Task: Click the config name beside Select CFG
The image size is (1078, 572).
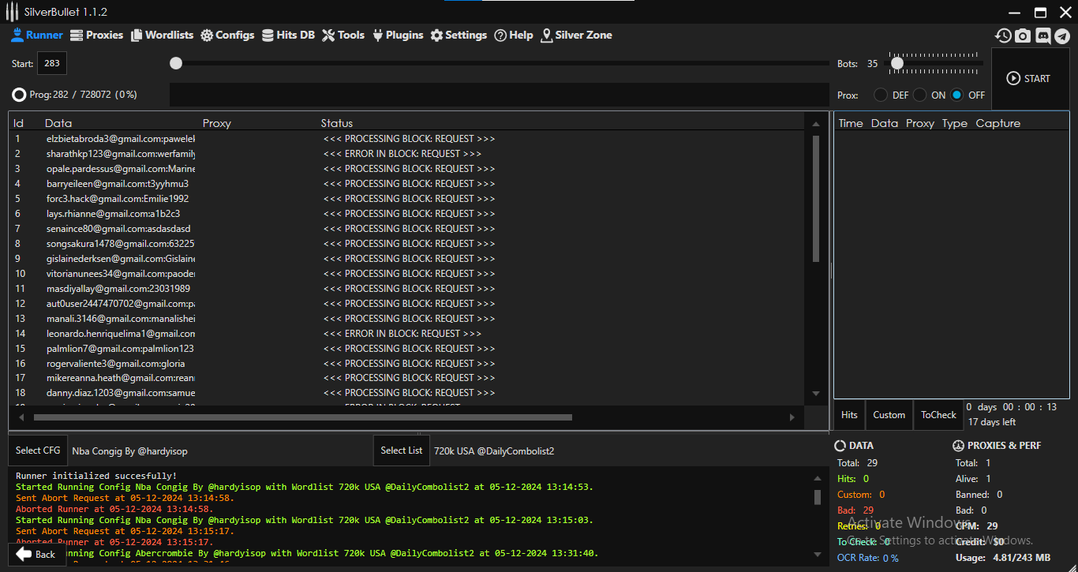Action: pos(129,451)
